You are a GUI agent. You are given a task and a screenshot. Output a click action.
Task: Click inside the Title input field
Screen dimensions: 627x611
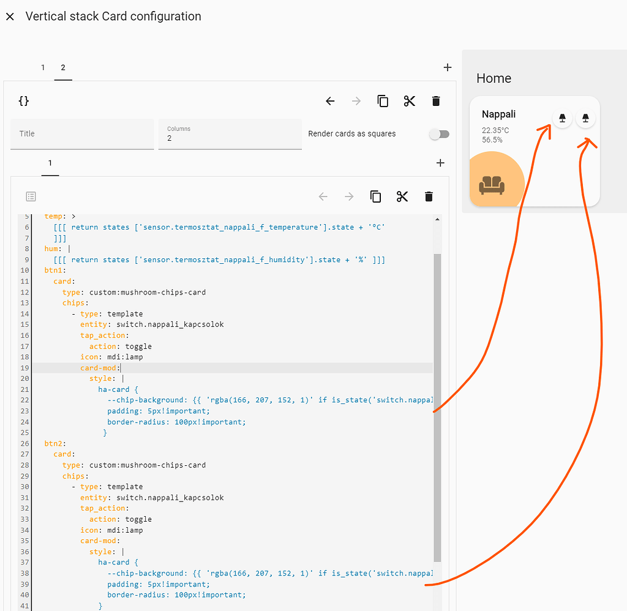pyautogui.click(x=82, y=134)
